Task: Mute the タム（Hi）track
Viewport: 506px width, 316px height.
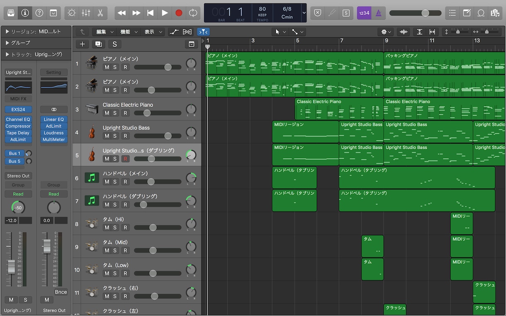Action: pyautogui.click(x=107, y=227)
